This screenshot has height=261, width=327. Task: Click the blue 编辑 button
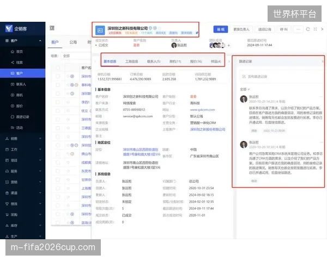tap(221, 29)
